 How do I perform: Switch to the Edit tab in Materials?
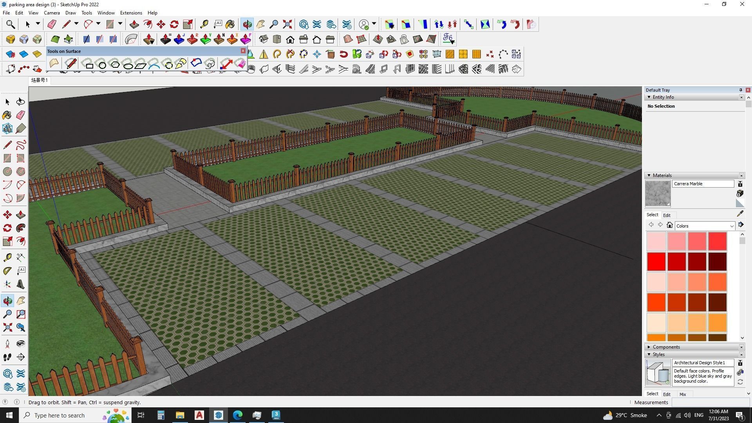(x=667, y=215)
